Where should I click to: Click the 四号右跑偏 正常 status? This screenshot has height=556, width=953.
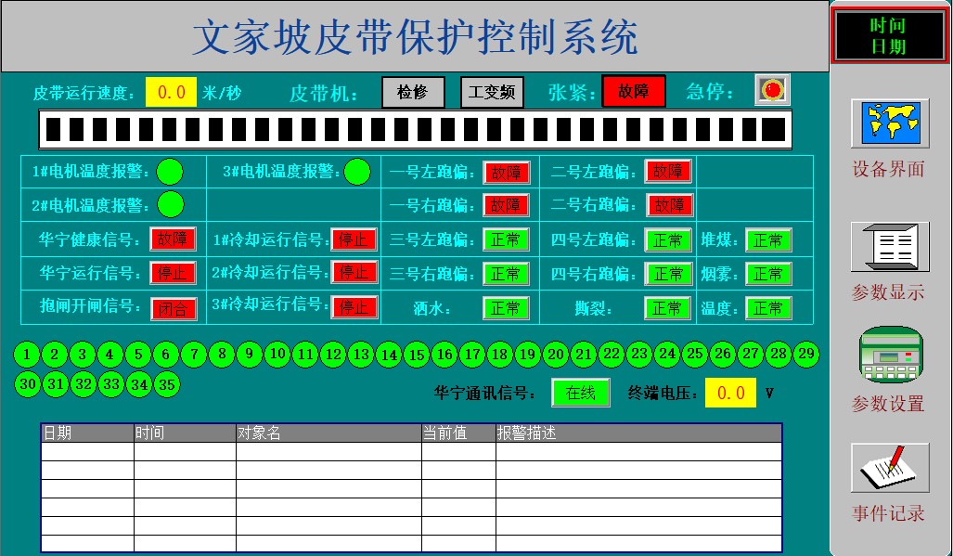pos(668,274)
